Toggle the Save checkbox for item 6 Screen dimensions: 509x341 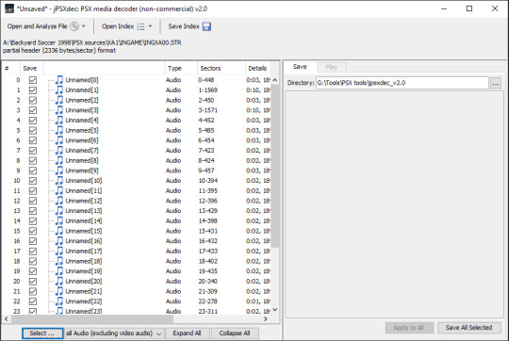click(33, 140)
